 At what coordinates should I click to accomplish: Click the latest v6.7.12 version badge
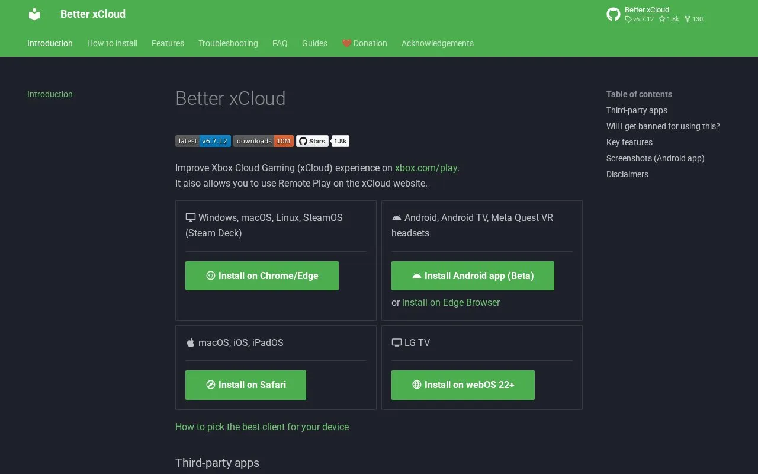click(203, 141)
